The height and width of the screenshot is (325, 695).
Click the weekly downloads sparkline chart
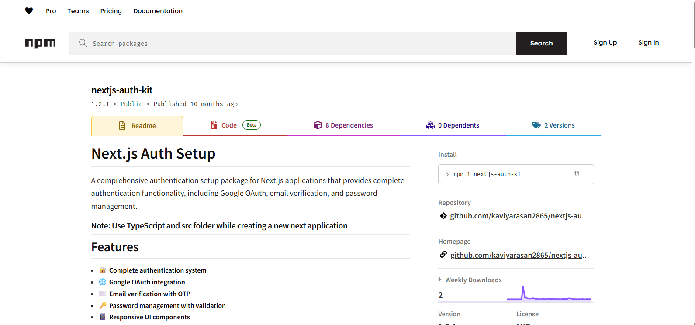click(549, 293)
